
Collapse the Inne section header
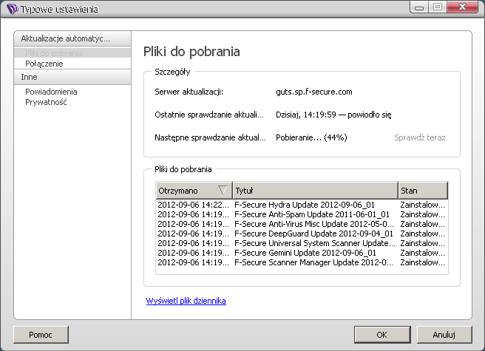point(72,77)
